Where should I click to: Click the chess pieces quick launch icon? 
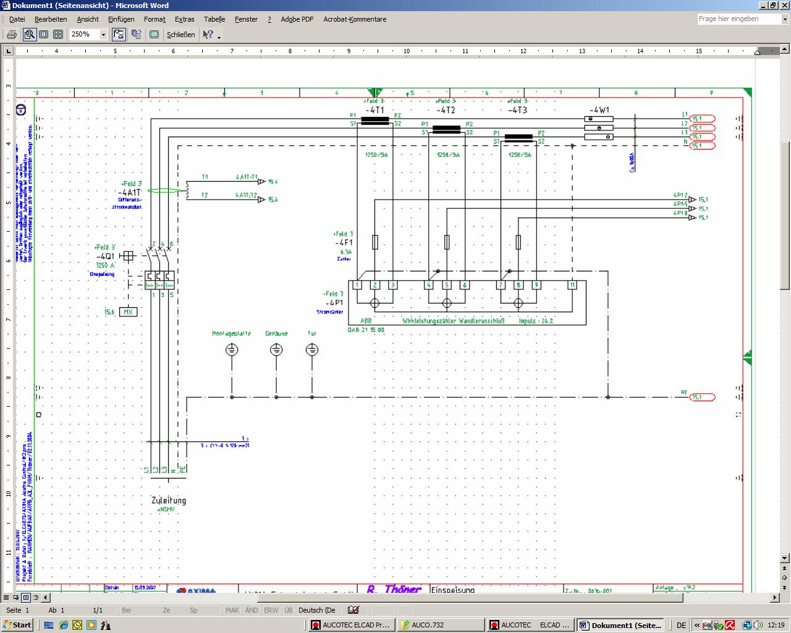(106, 625)
